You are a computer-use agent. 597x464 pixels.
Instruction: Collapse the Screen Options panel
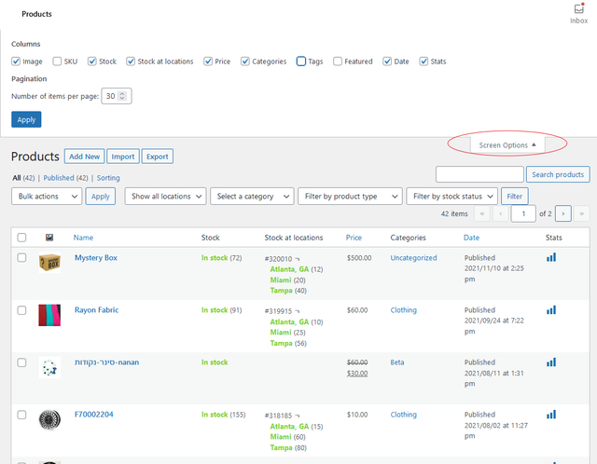point(507,145)
